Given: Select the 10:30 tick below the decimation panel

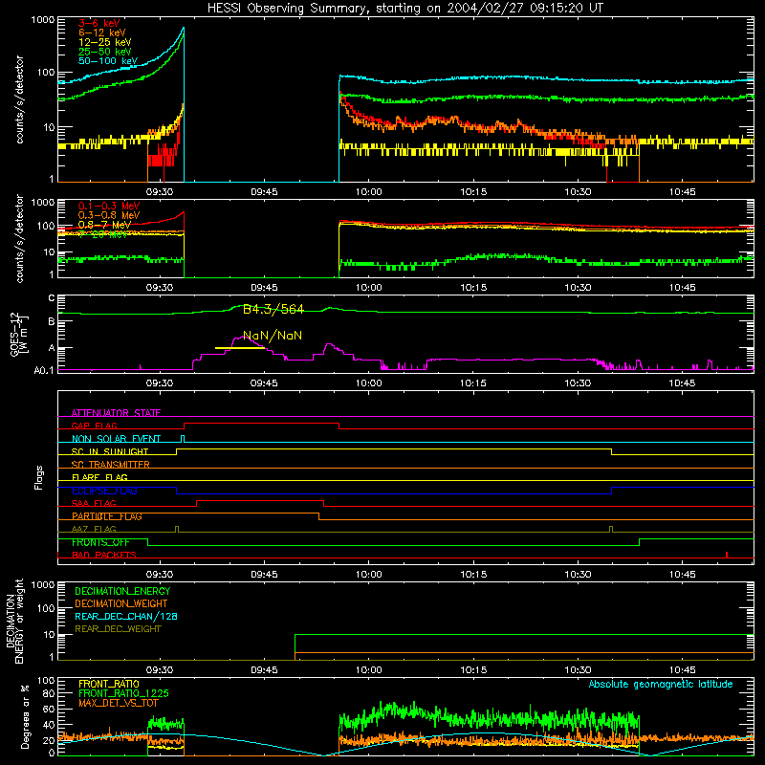Looking at the screenshot, I should click(579, 670).
